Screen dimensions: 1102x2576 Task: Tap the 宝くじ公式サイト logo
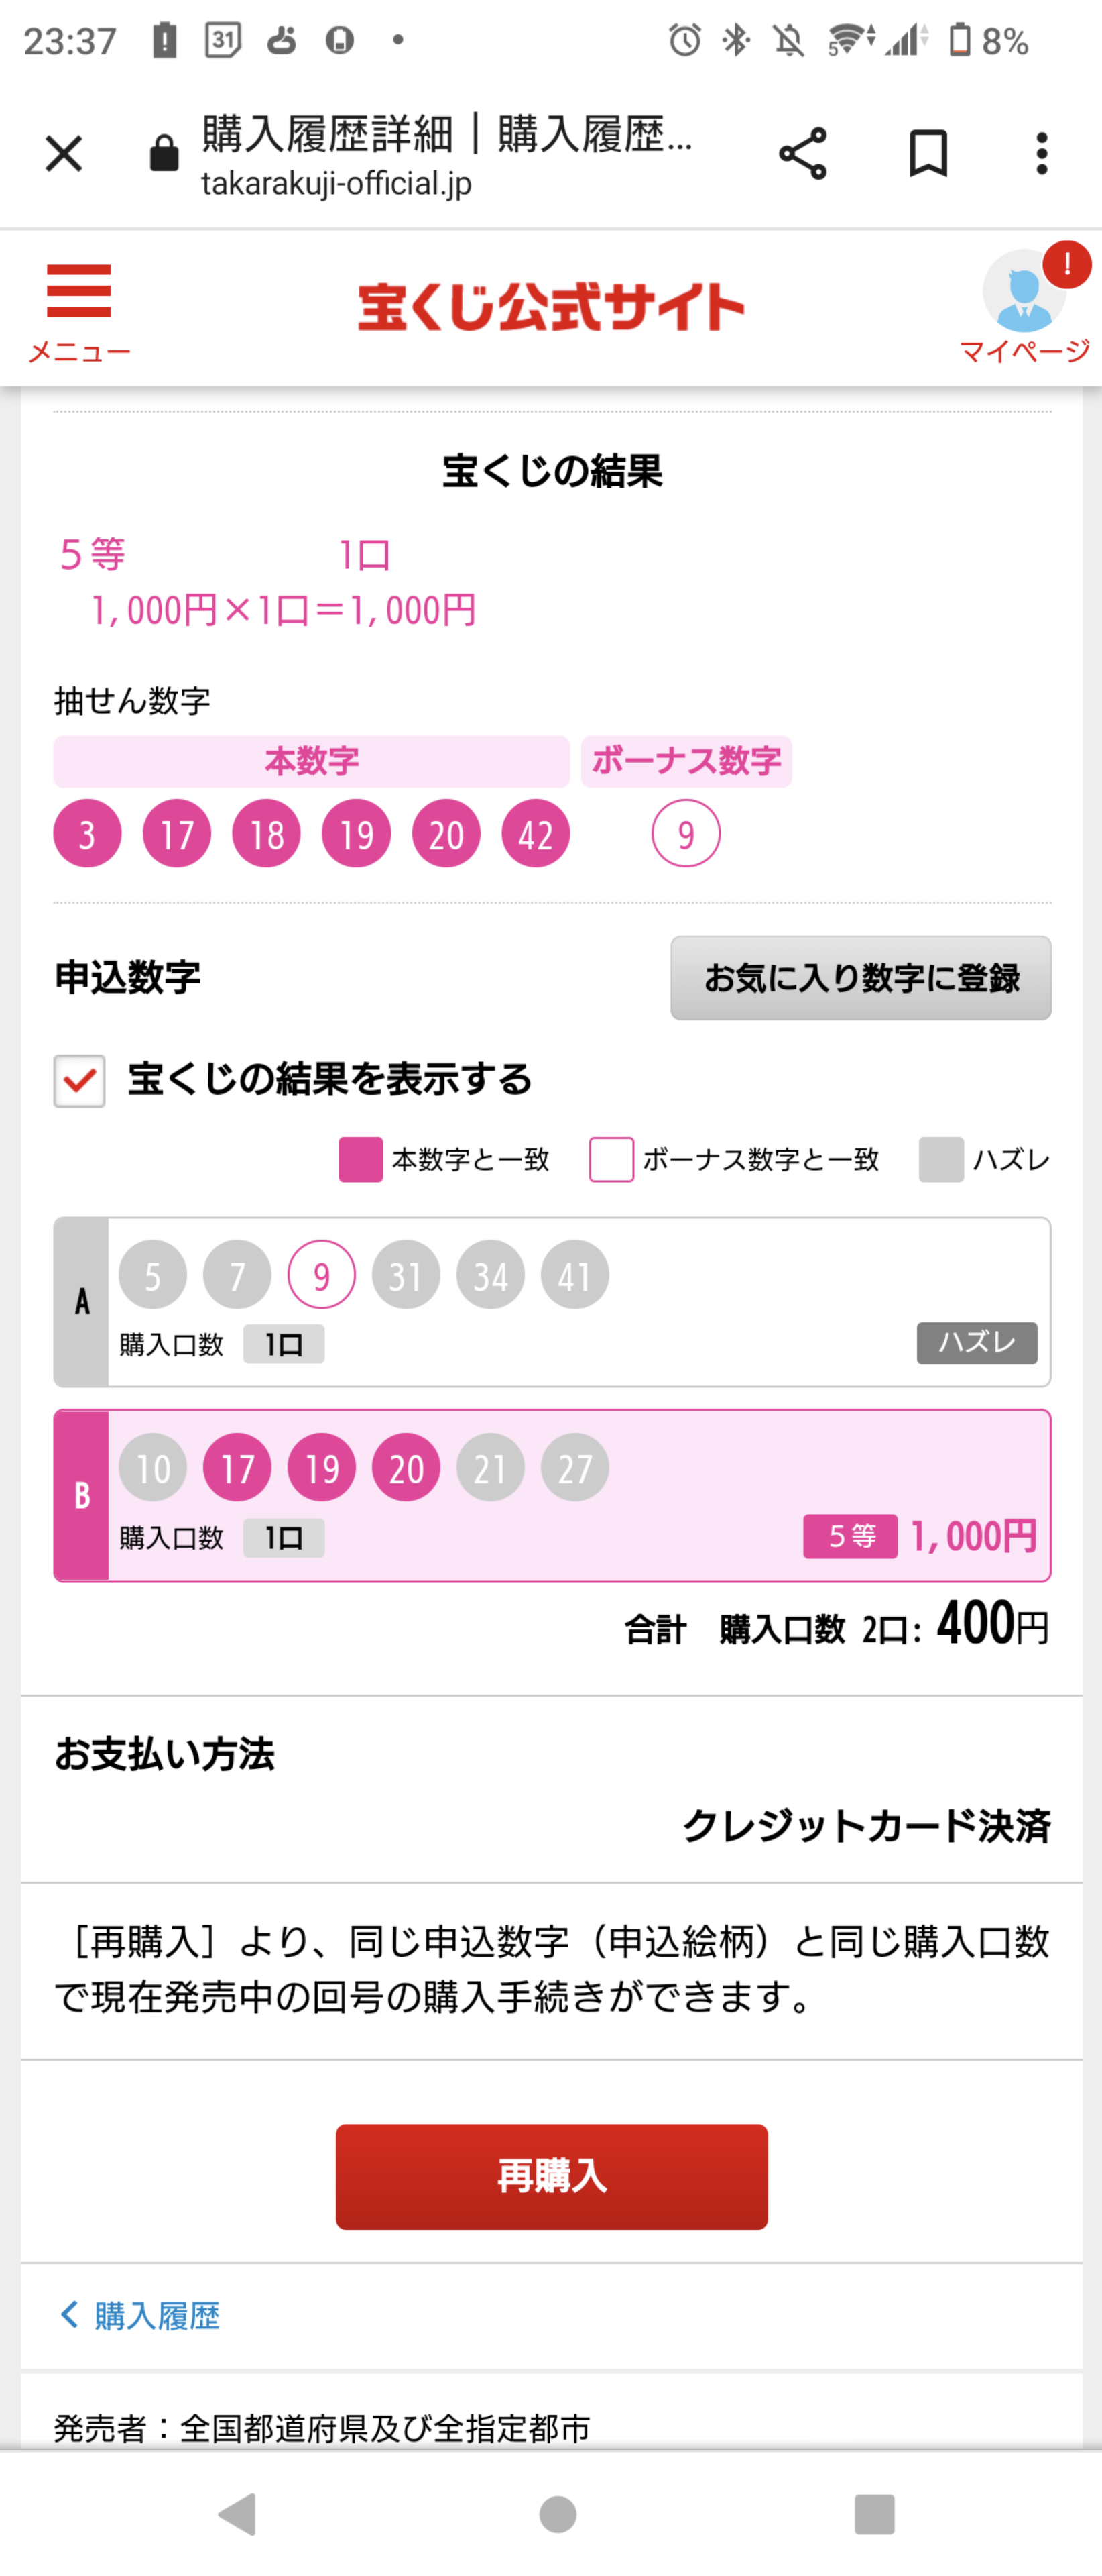coord(550,306)
